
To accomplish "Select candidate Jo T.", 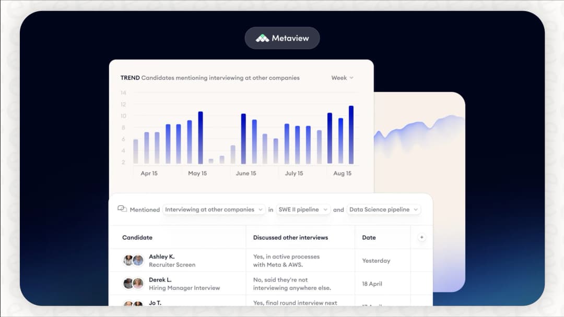I will tap(155, 303).
